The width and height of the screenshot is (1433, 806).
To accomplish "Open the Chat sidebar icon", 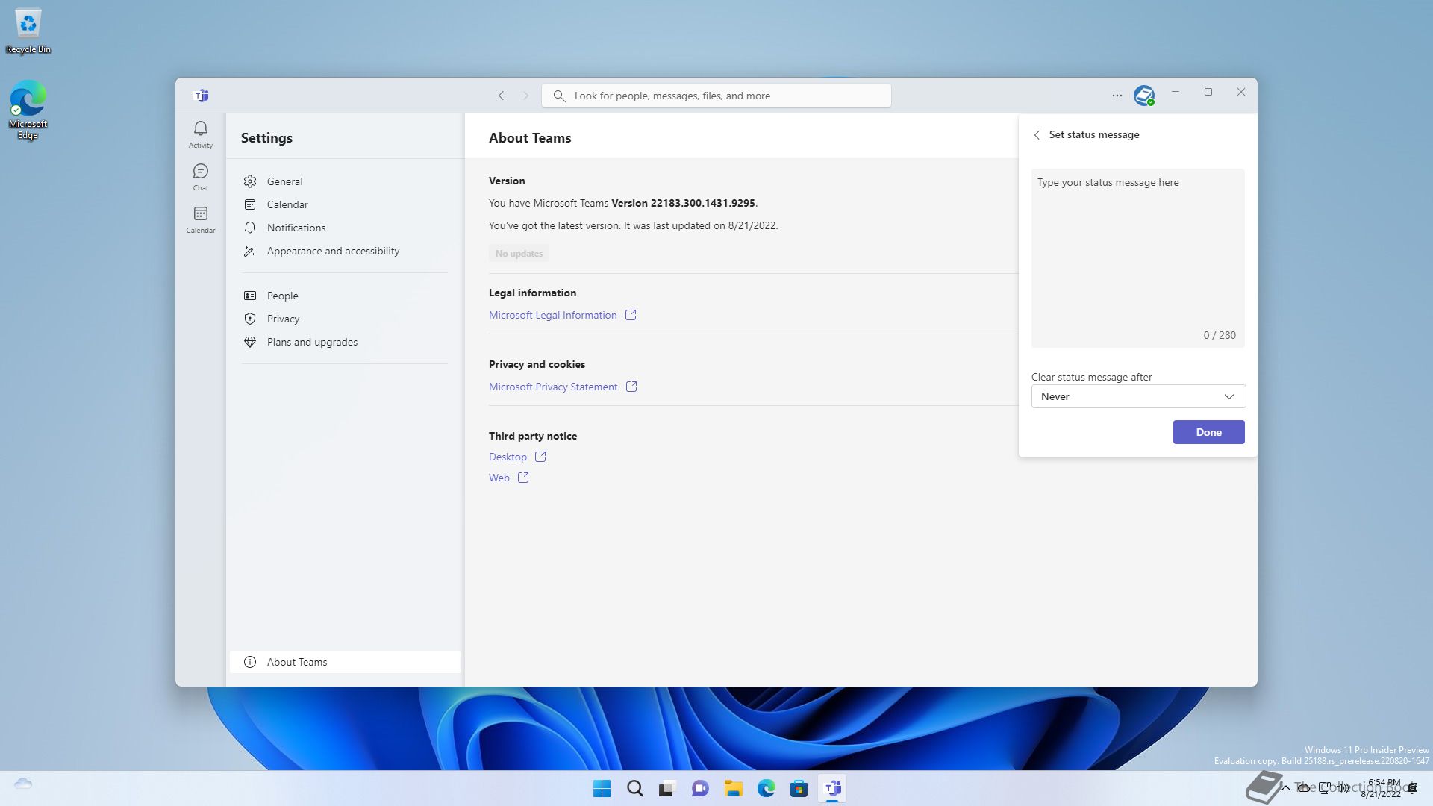I will [x=200, y=178].
